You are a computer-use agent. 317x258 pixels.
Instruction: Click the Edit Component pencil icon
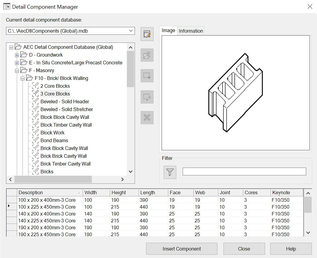pos(147,97)
